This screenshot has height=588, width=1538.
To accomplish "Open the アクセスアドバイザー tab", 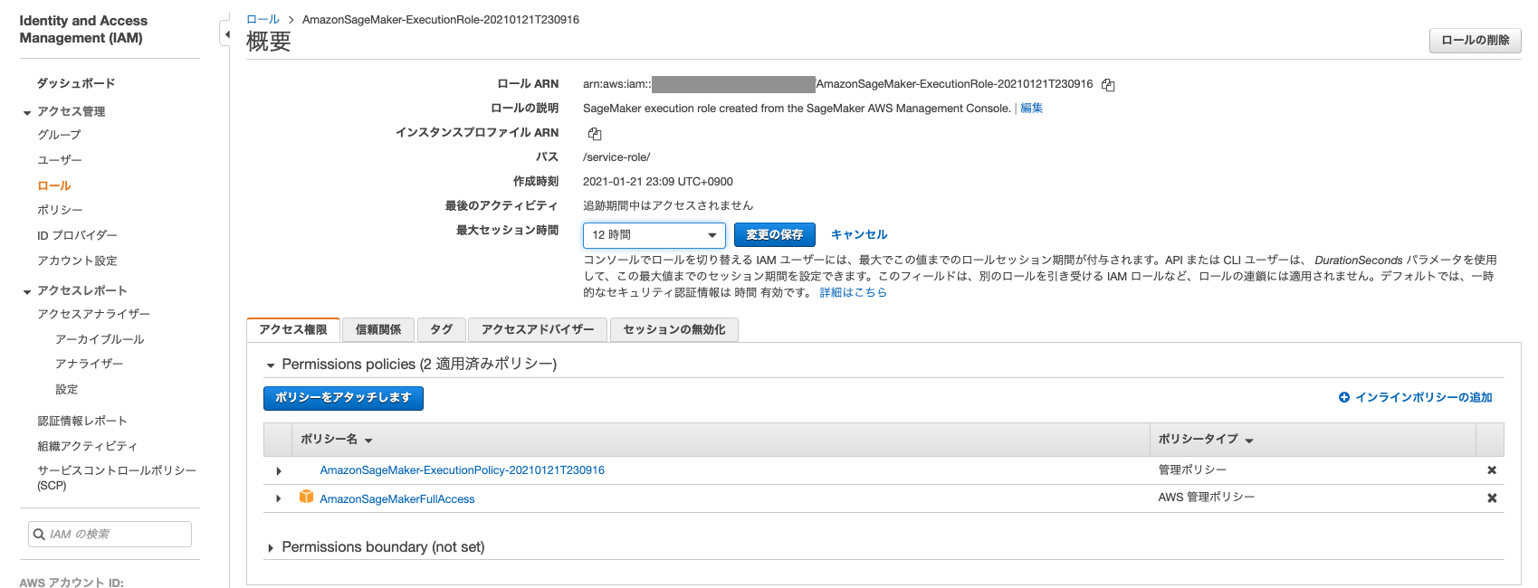I will [x=538, y=330].
